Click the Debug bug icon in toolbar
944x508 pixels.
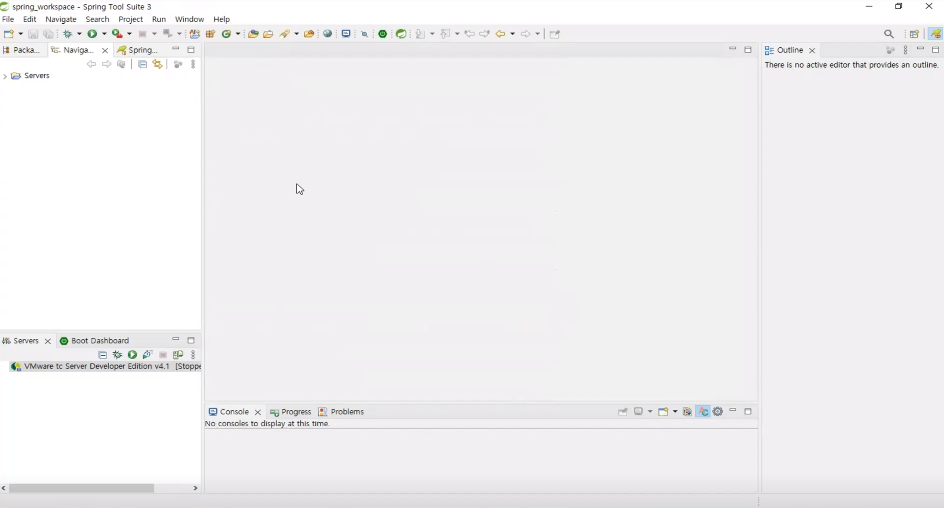coord(68,34)
